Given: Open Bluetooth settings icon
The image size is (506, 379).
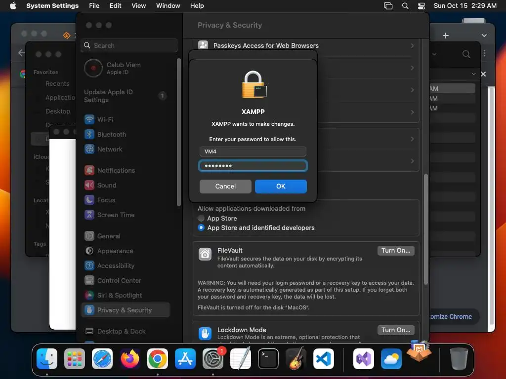Looking at the screenshot, I should 89,134.
